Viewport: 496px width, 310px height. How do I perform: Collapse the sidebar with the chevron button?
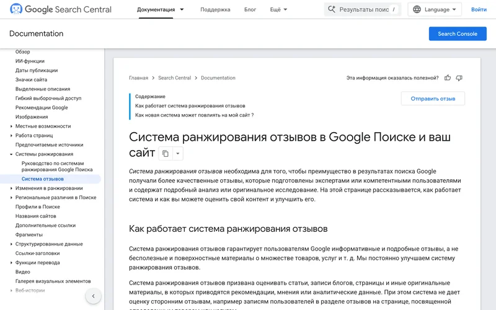tap(94, 296)
